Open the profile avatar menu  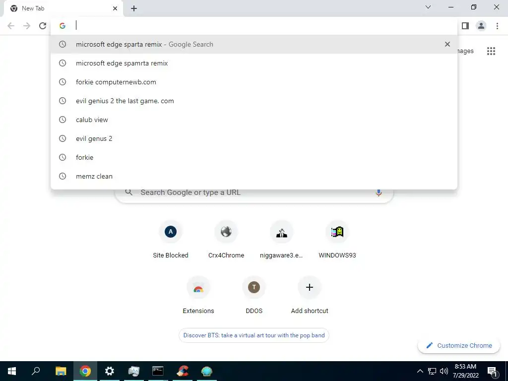(x=481, y=26)
